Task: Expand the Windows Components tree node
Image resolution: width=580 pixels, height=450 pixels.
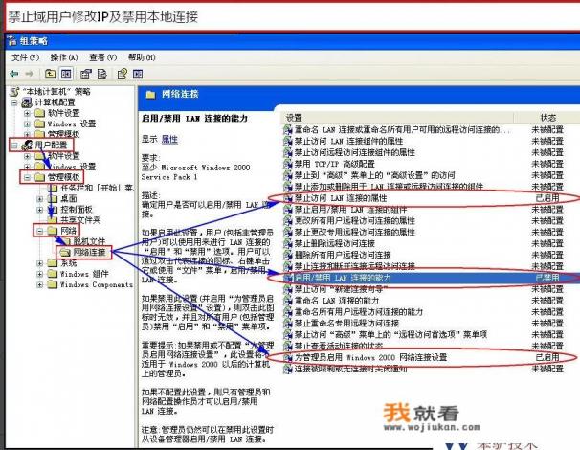Action: tap(40, 285)
